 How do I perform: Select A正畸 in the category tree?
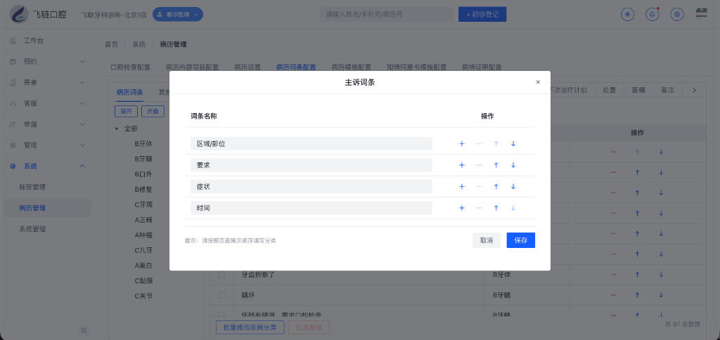coord(143,220)
